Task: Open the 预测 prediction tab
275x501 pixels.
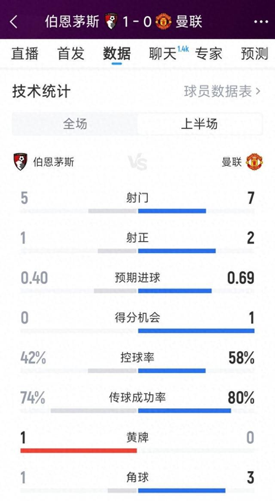Action: (254, 54)
